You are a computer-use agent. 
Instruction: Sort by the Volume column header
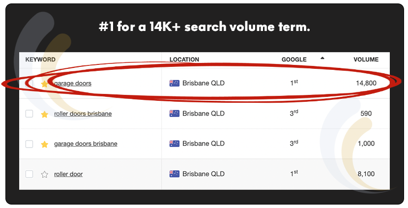366,59
